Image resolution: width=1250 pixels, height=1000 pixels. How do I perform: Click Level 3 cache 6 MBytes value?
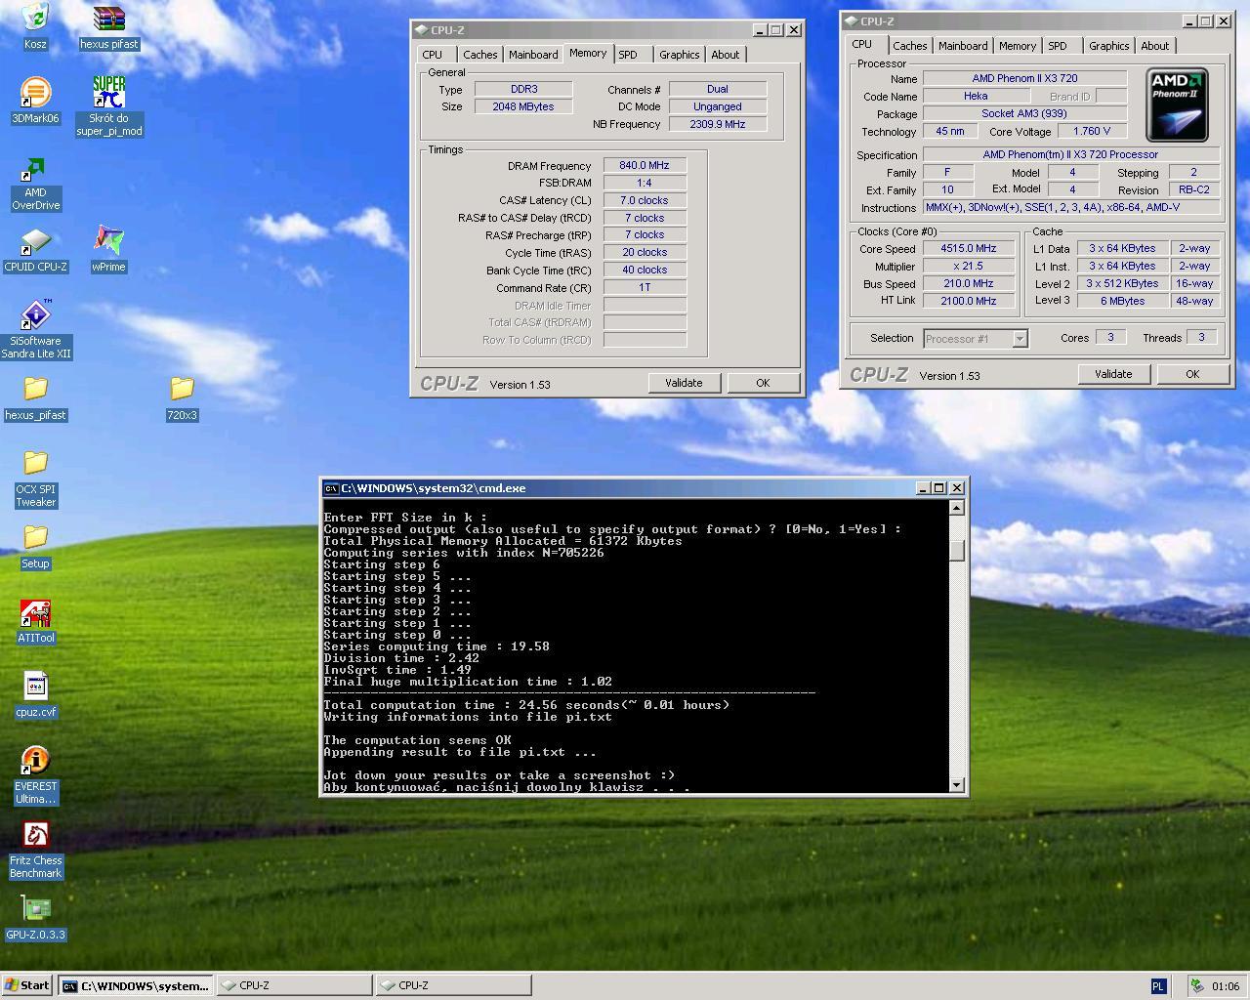click(1122, 302)
